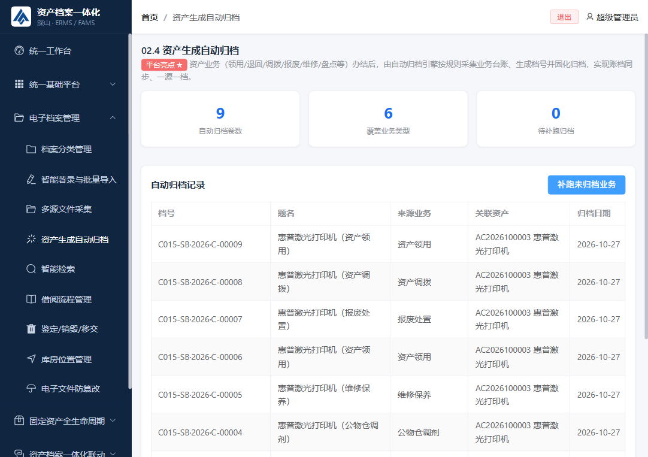Viewport: 648px width, 457px height.
Task: Click the 电子档案管理 folder icon
Action: tap(19, 118)
